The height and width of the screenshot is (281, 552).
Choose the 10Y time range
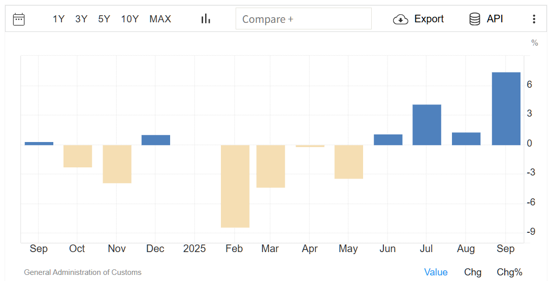click(129, 19)
